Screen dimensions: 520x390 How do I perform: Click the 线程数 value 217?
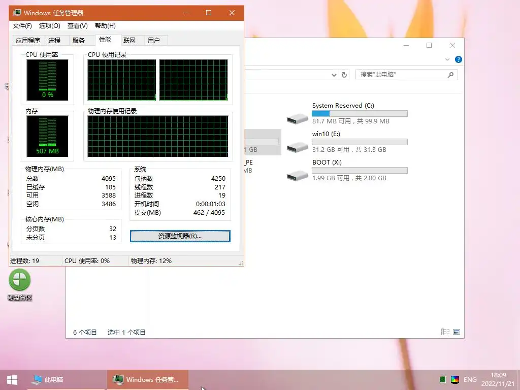tap(220, 187)
